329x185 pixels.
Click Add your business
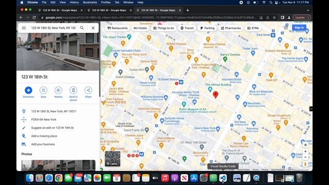pos(43,144)
